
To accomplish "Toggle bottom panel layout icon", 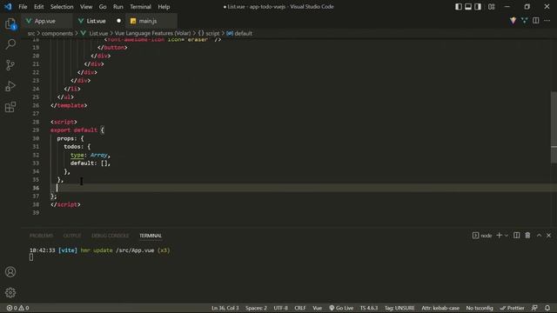I will (468, 7).
